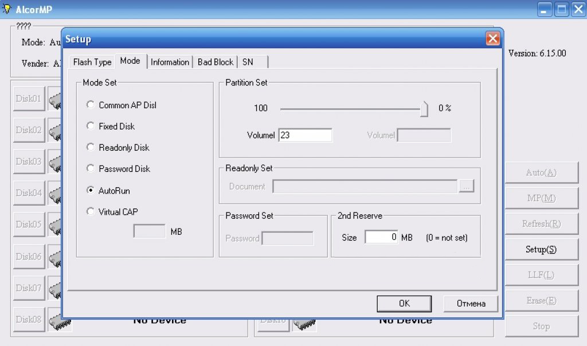
Task: Click the (0 = not set) hint text
Action: point(447,238)
